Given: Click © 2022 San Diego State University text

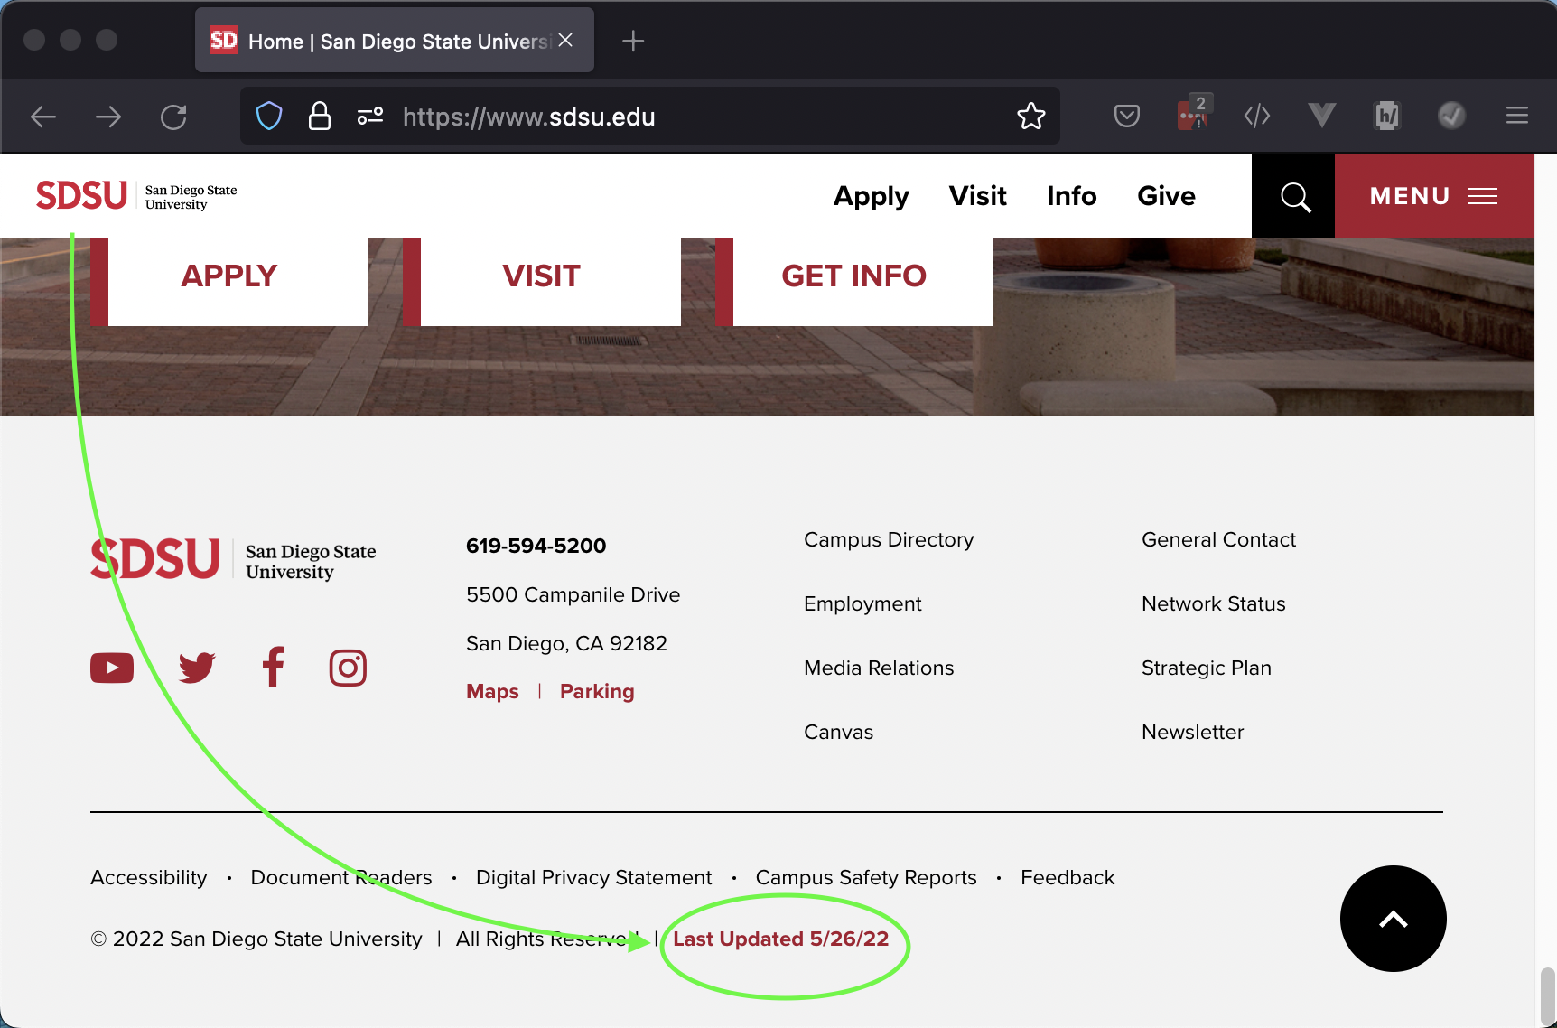Looking at the screenshot, I should [x=256, y=939].
